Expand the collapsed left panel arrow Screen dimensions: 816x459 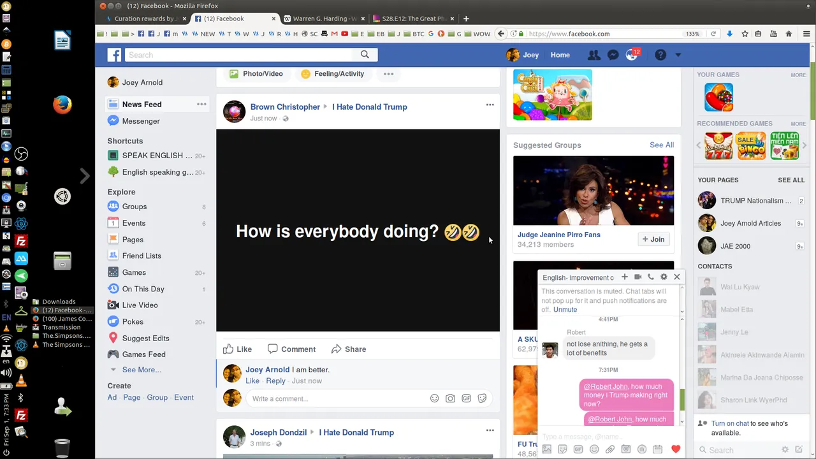click(85, 176)
